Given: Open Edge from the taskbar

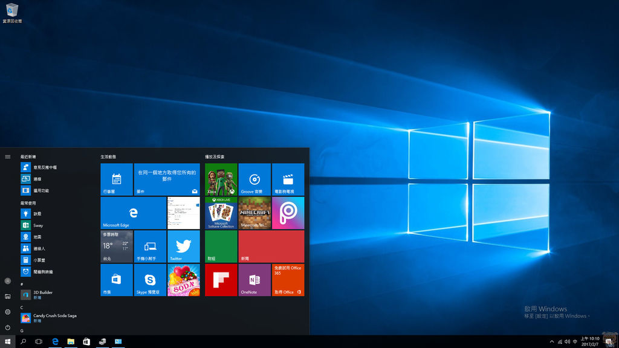Looking at the screenshot, I should click(x=55, y=342).
